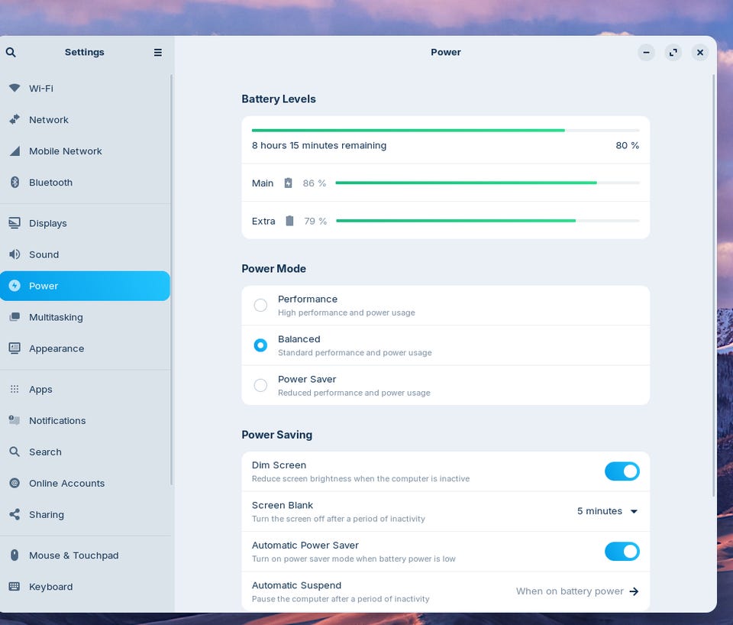
Task: Click the Keyboard icon in sidebar
Action: [x=15, y=587]
